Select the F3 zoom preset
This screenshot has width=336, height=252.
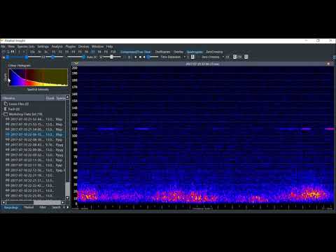tap(66, 52)
